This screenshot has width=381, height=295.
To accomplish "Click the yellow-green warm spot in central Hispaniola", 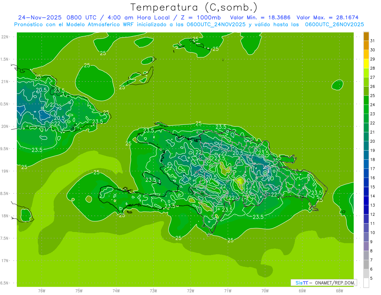I will point(240,182).
